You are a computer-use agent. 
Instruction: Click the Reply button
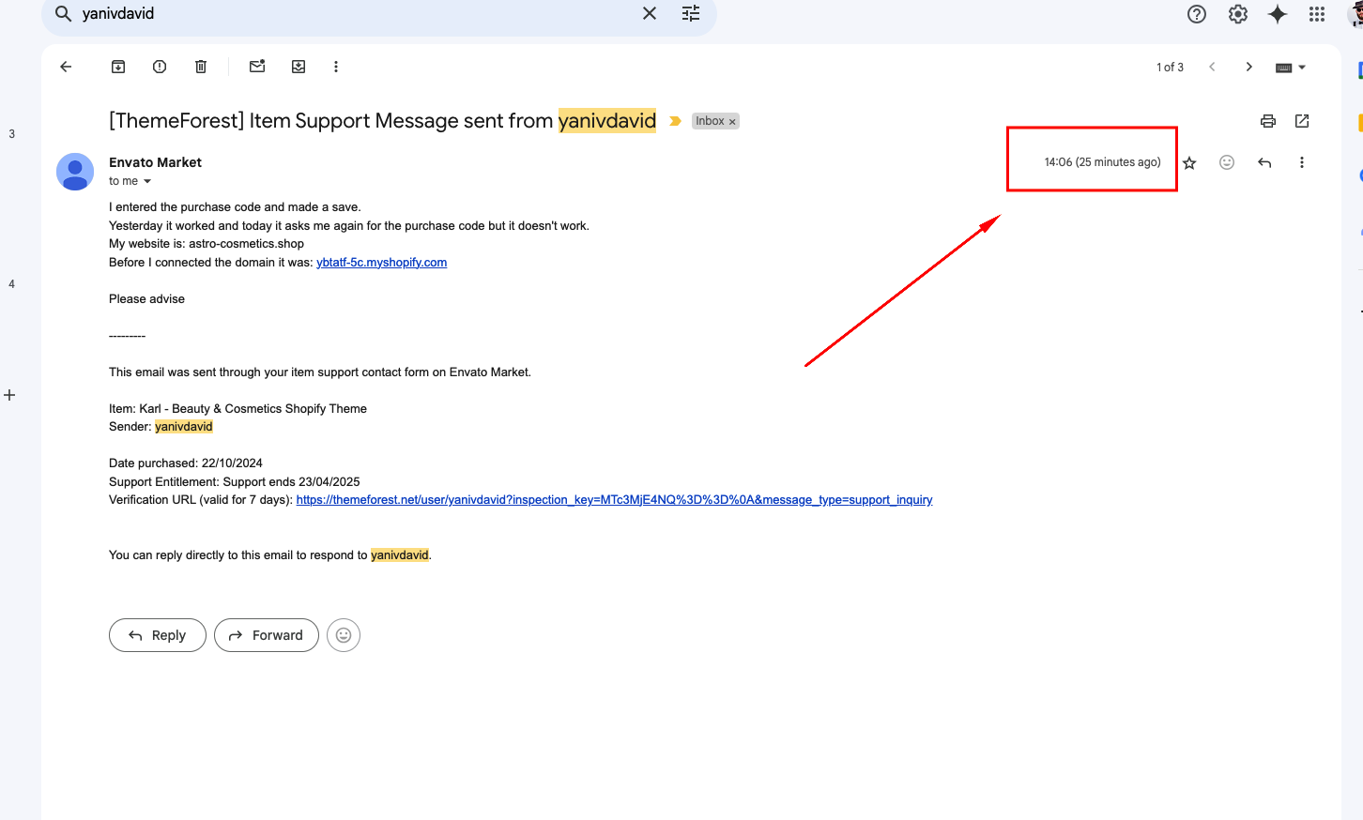tap(158, 635)
